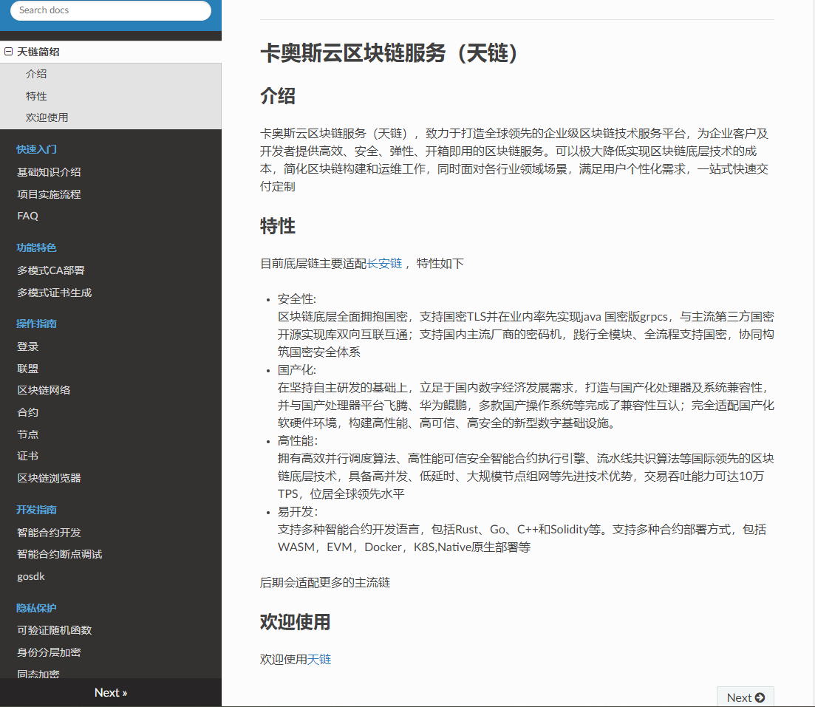This screenshot has width=815, height=707.
Task: Open 区块链网络 guide in sidebar
Action: point(44,390)
